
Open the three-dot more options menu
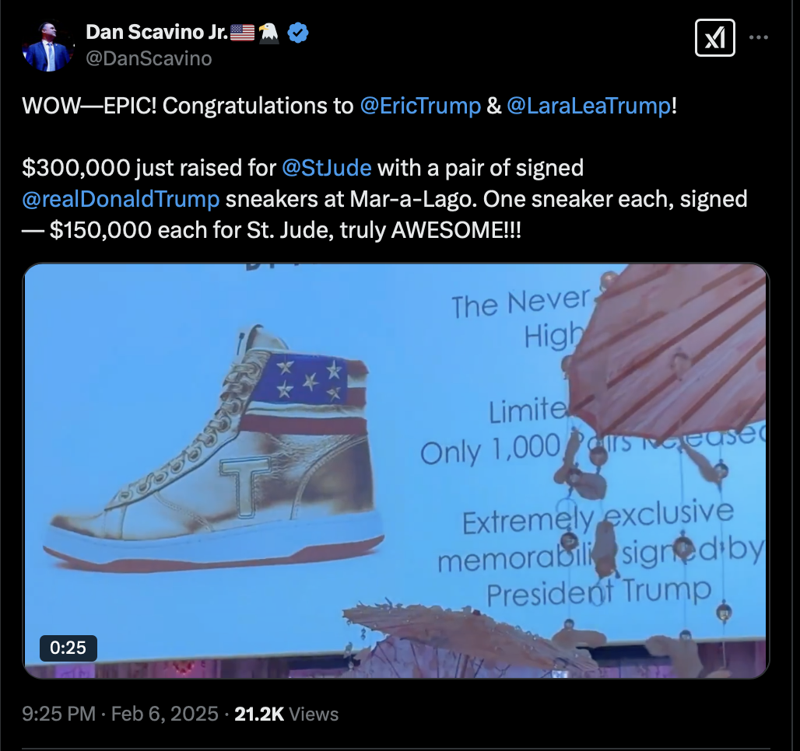pyautogui.click(x=759, y=37)
